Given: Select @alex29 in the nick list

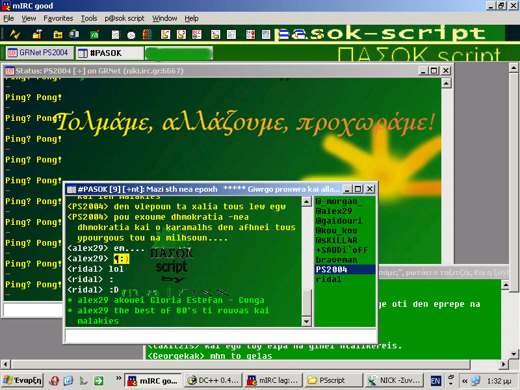Looking at the screenshot, I should point(344,211).
